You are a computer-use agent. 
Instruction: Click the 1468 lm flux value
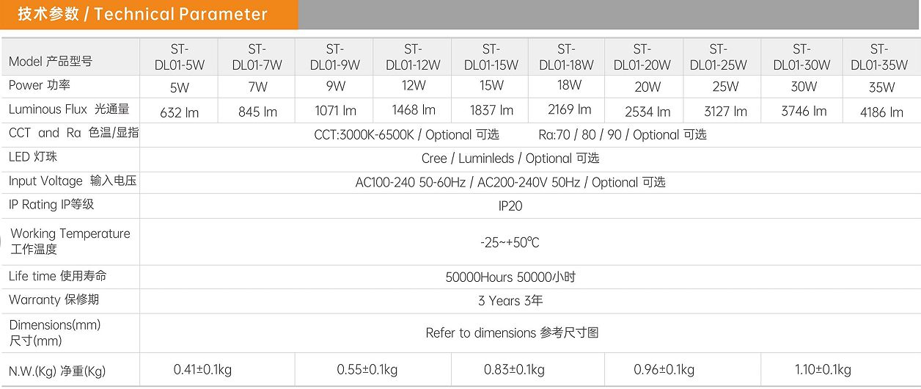pos(414,110)
